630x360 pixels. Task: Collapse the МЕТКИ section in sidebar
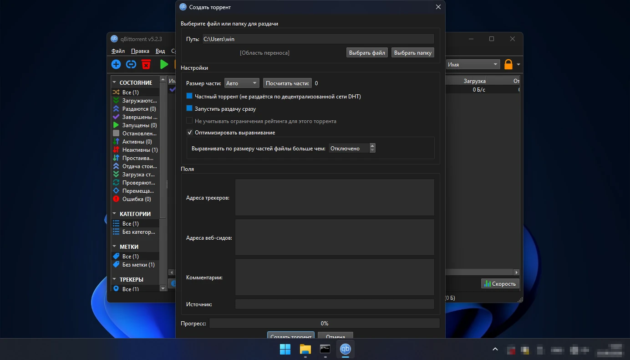(x=114, y=247)
